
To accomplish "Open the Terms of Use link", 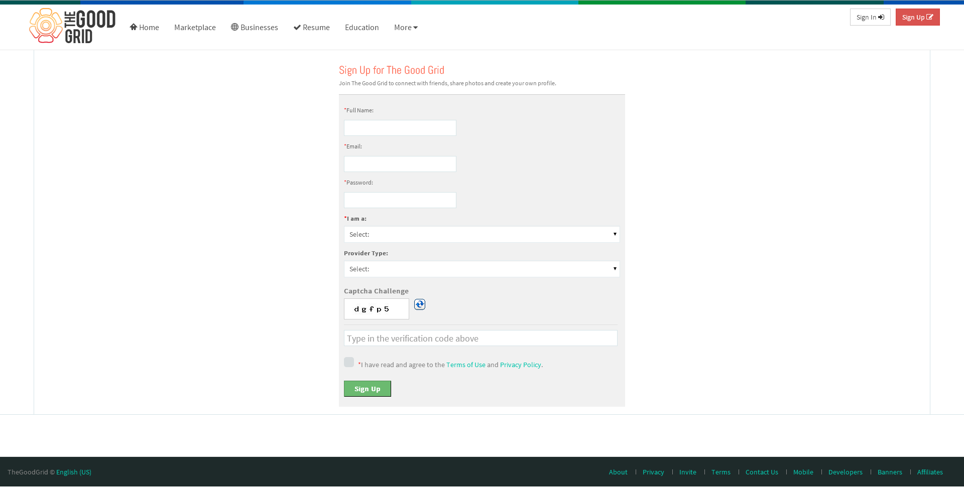I will coord(466,365).
